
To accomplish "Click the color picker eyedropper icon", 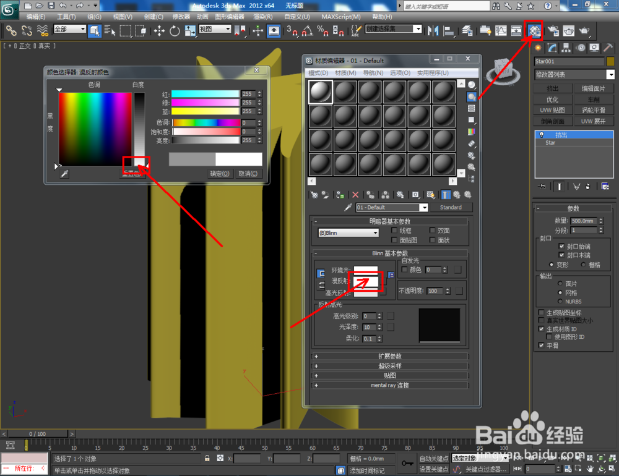I will click(x=64, y=174).
